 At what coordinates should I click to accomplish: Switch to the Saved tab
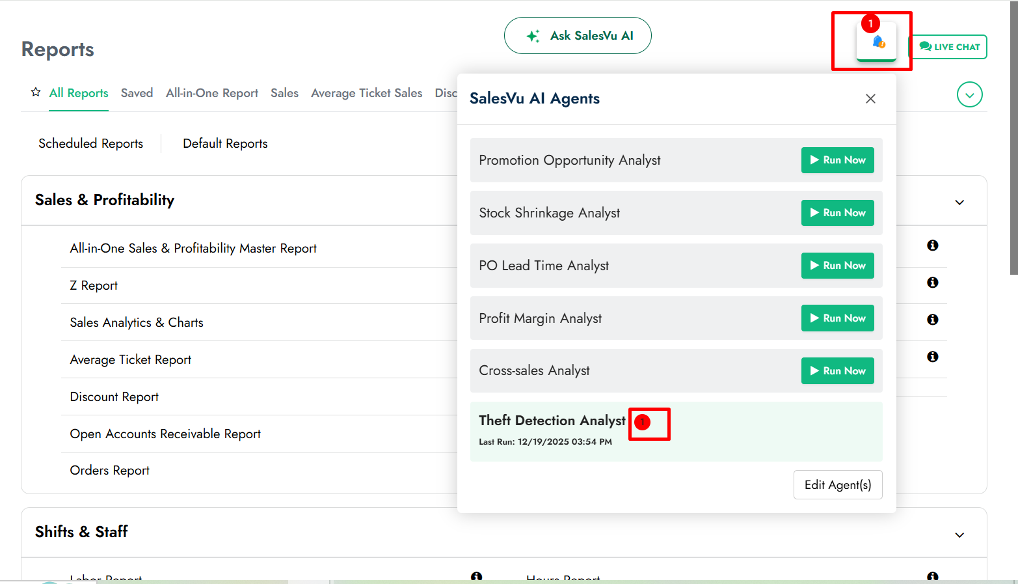point(137,93)
